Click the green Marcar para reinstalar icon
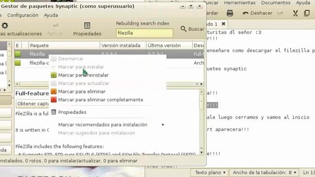This screenshot has width=315, height=177. coord(54,75)
